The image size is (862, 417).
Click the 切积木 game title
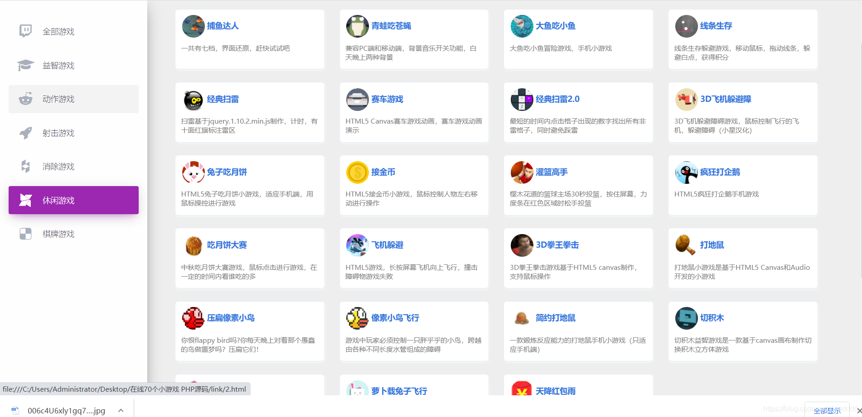click(712, 318)
